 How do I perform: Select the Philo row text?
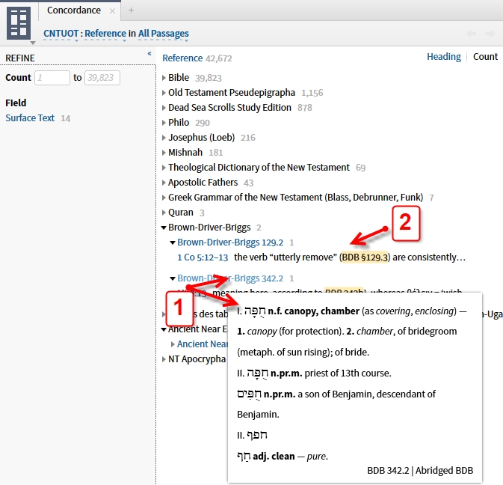pos(179,123)
